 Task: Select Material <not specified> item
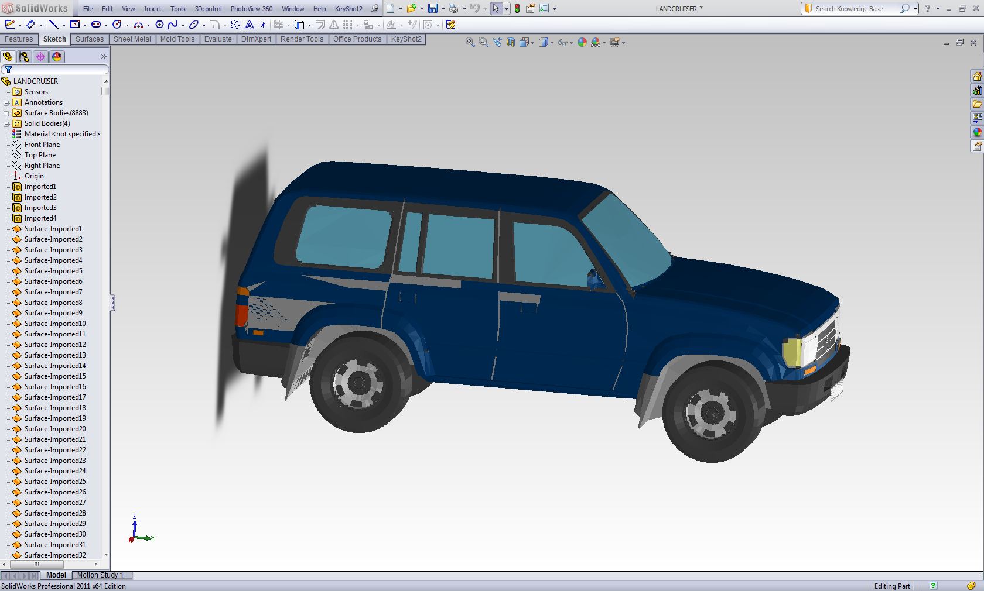coord(62,134)
